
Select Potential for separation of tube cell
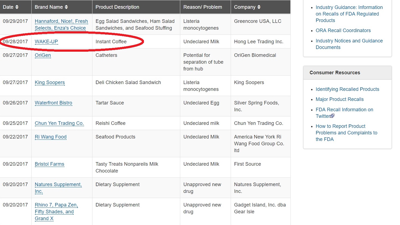click(x=205, y=62)
